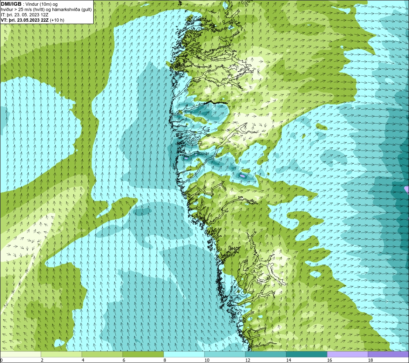Click the scale label '8'

[165, 361]
